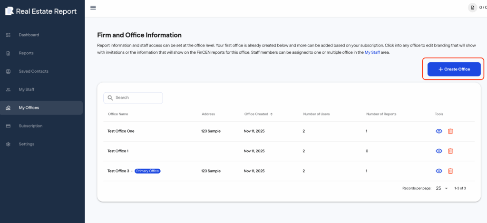The image size is (487, 223).
Task: Follow the My Staff link in description
Action: (372, 52)
